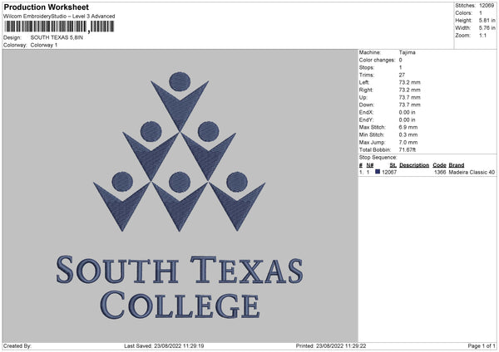
Task: Click the Trims value '27'
Action: pos(402,75)
